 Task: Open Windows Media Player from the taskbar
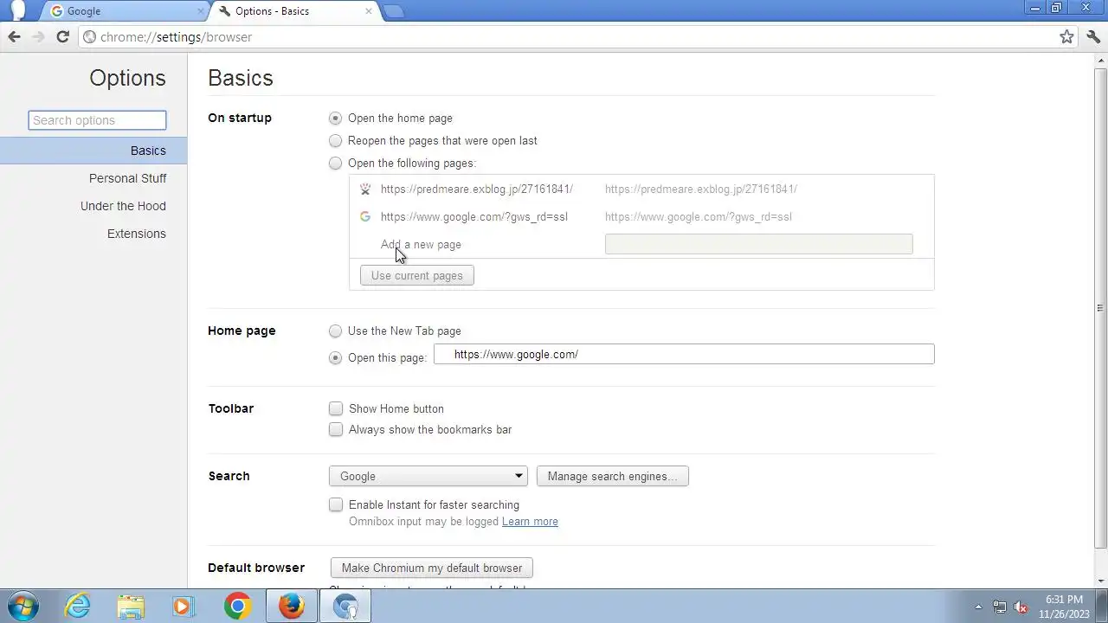click(x=183, y=606)
